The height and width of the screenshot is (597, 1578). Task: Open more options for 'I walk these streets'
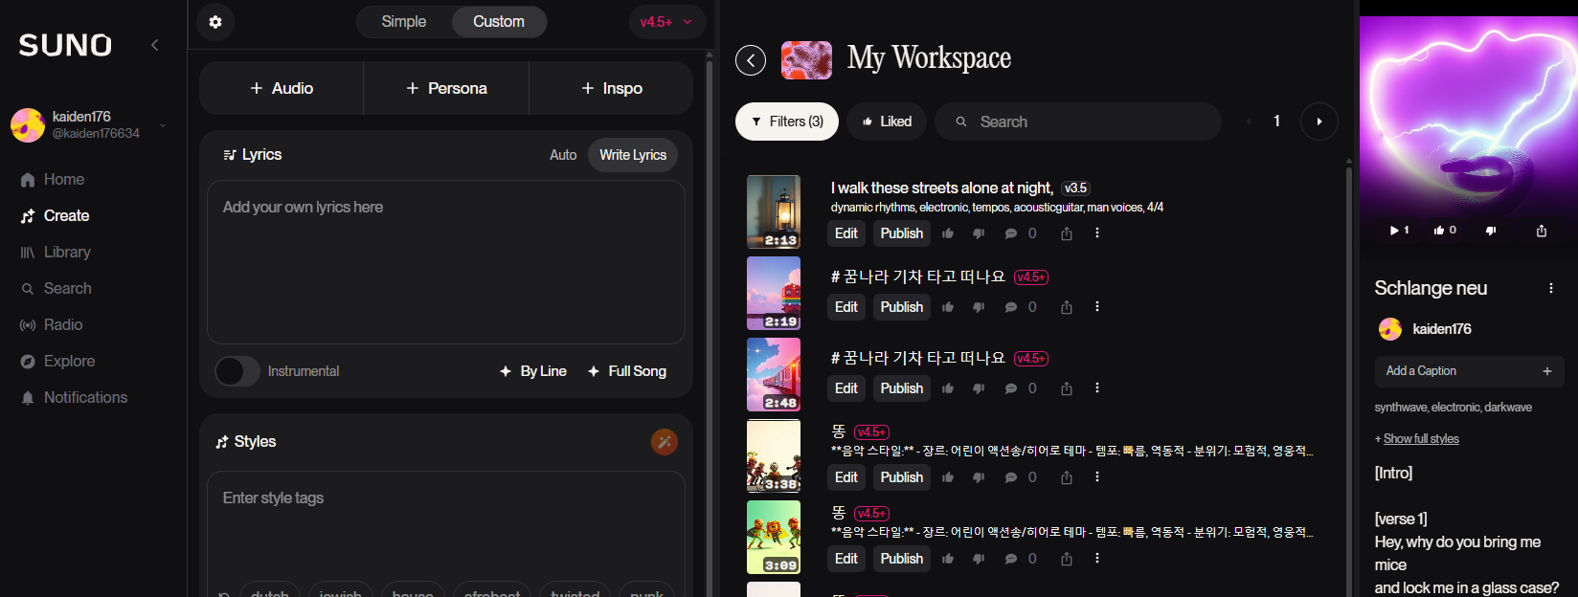[1097, 233]
